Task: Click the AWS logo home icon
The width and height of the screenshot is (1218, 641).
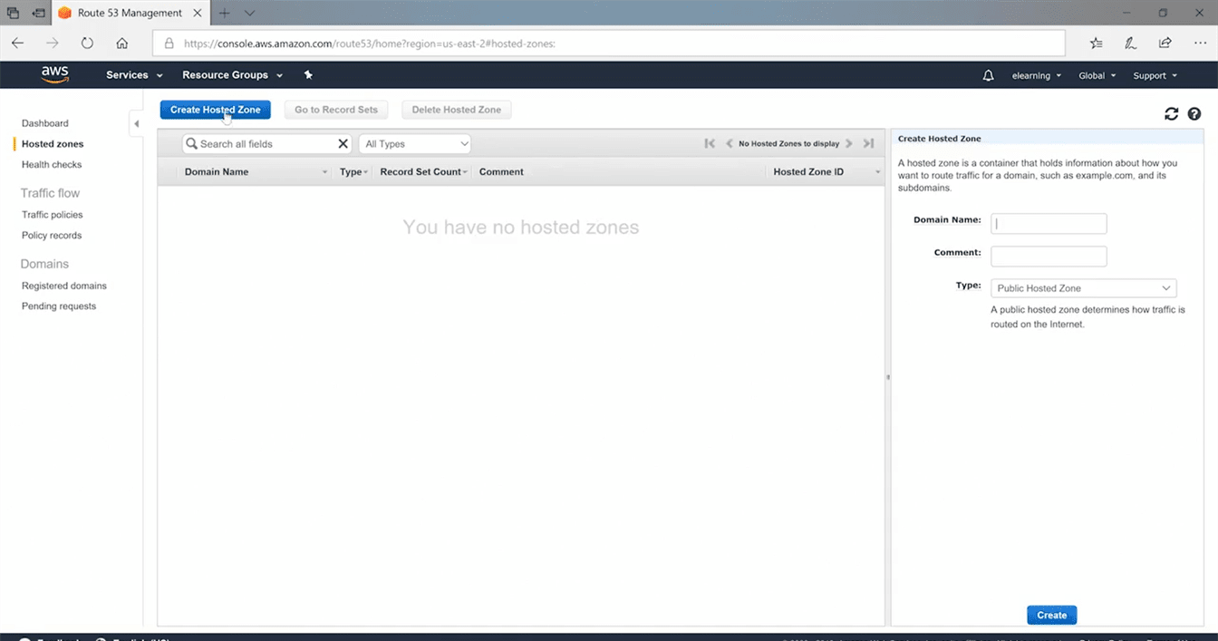Action: [x=54, y=74]
